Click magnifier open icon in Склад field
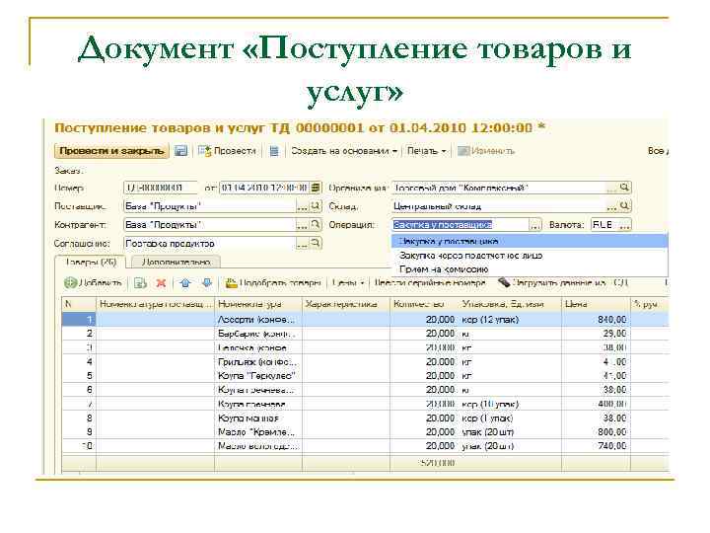 point(625,206)
